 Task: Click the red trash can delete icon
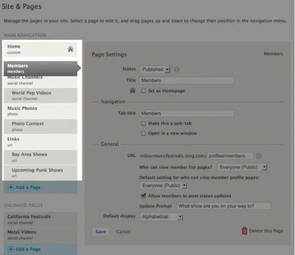pos(245,231)
